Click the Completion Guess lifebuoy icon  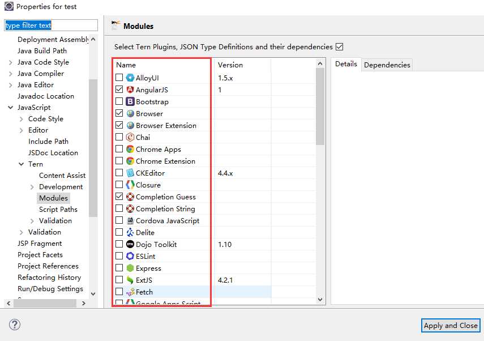(x=130, y=197)
